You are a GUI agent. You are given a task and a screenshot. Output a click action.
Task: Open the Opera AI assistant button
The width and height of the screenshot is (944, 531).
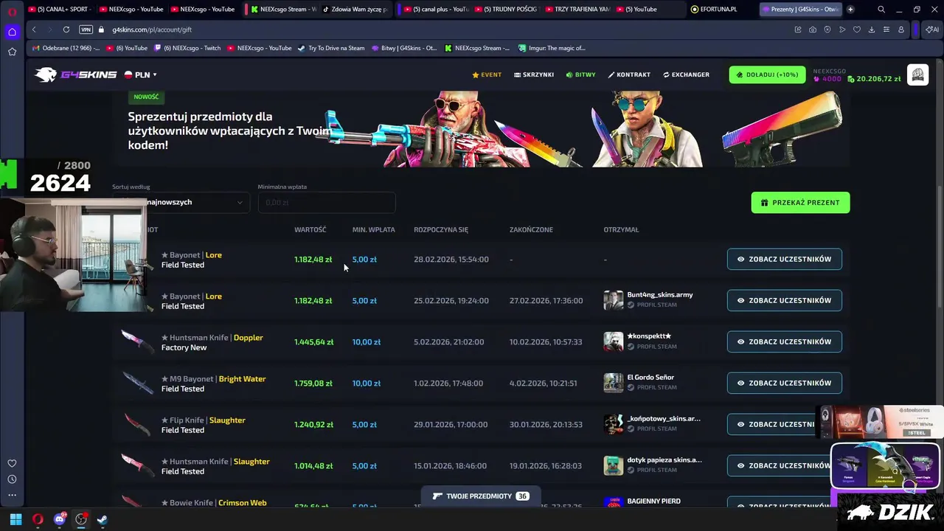click(931, 29)
